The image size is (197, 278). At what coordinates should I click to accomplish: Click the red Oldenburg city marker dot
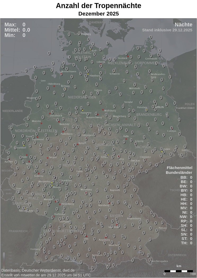click(x=54, y=86)
